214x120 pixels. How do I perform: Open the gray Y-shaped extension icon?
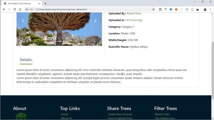166,9
